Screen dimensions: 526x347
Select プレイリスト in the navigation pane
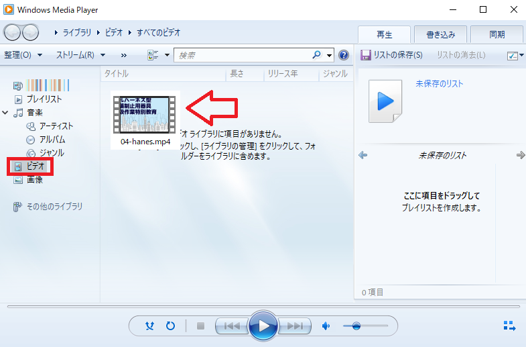(x=38, y=99)
